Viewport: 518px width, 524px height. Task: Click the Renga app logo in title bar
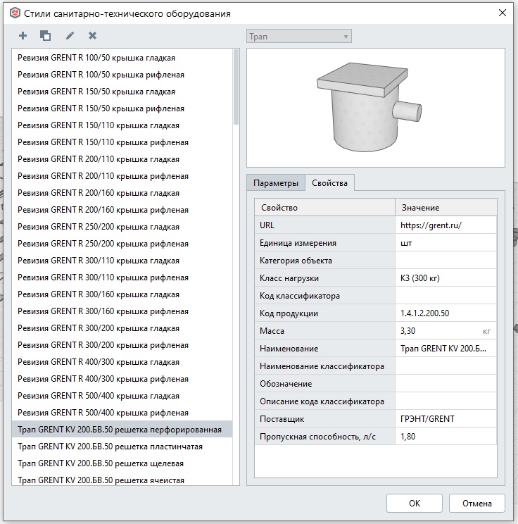tap(15, 13)
